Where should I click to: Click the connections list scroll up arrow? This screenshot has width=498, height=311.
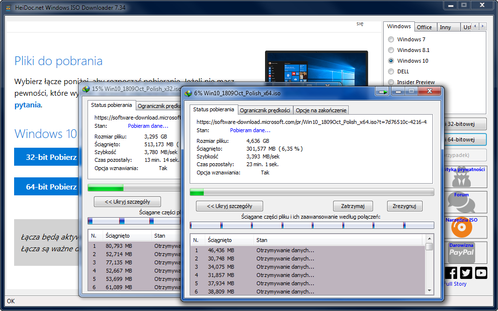[429, 239]
